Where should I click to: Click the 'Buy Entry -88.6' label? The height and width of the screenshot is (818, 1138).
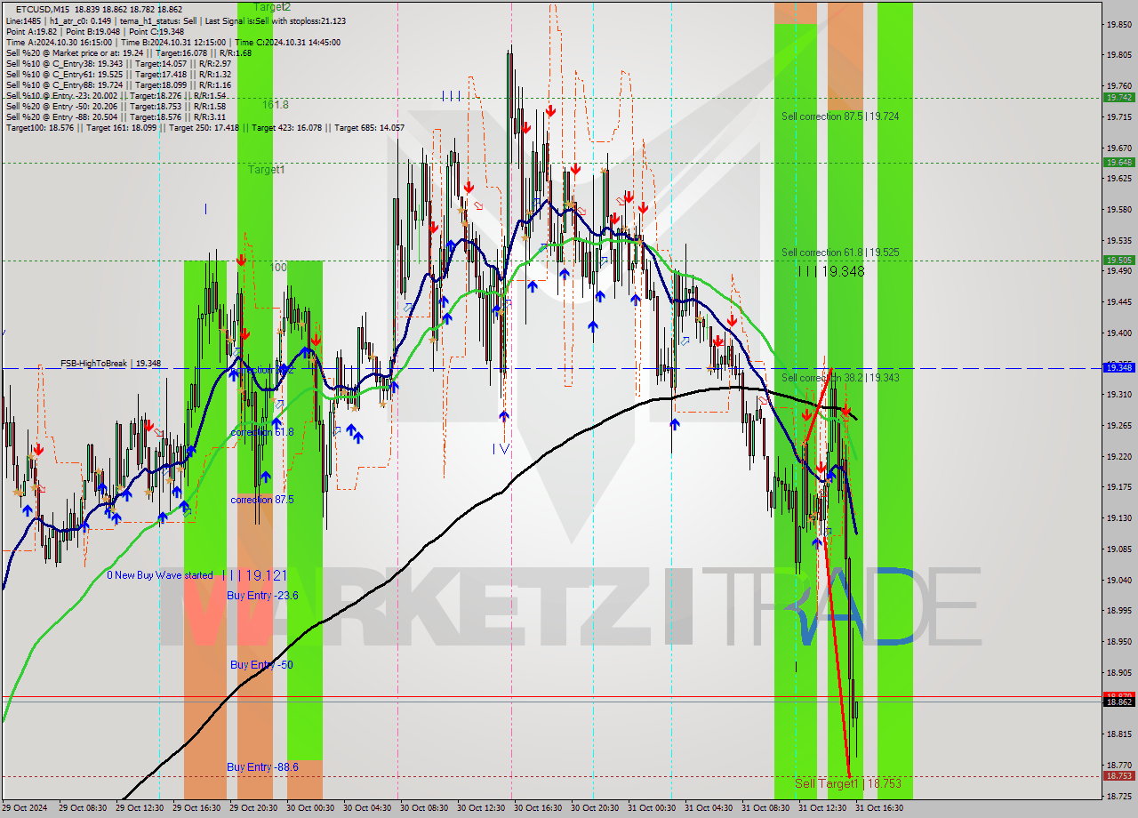point(262,767)
